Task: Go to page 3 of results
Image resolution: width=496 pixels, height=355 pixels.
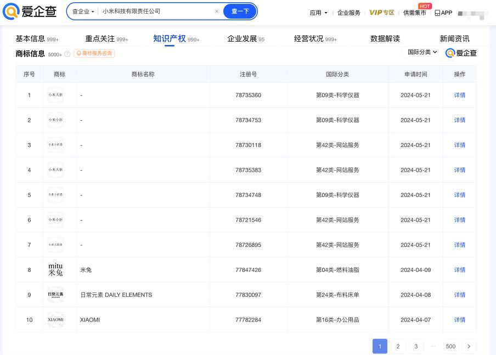Action: 416,346
